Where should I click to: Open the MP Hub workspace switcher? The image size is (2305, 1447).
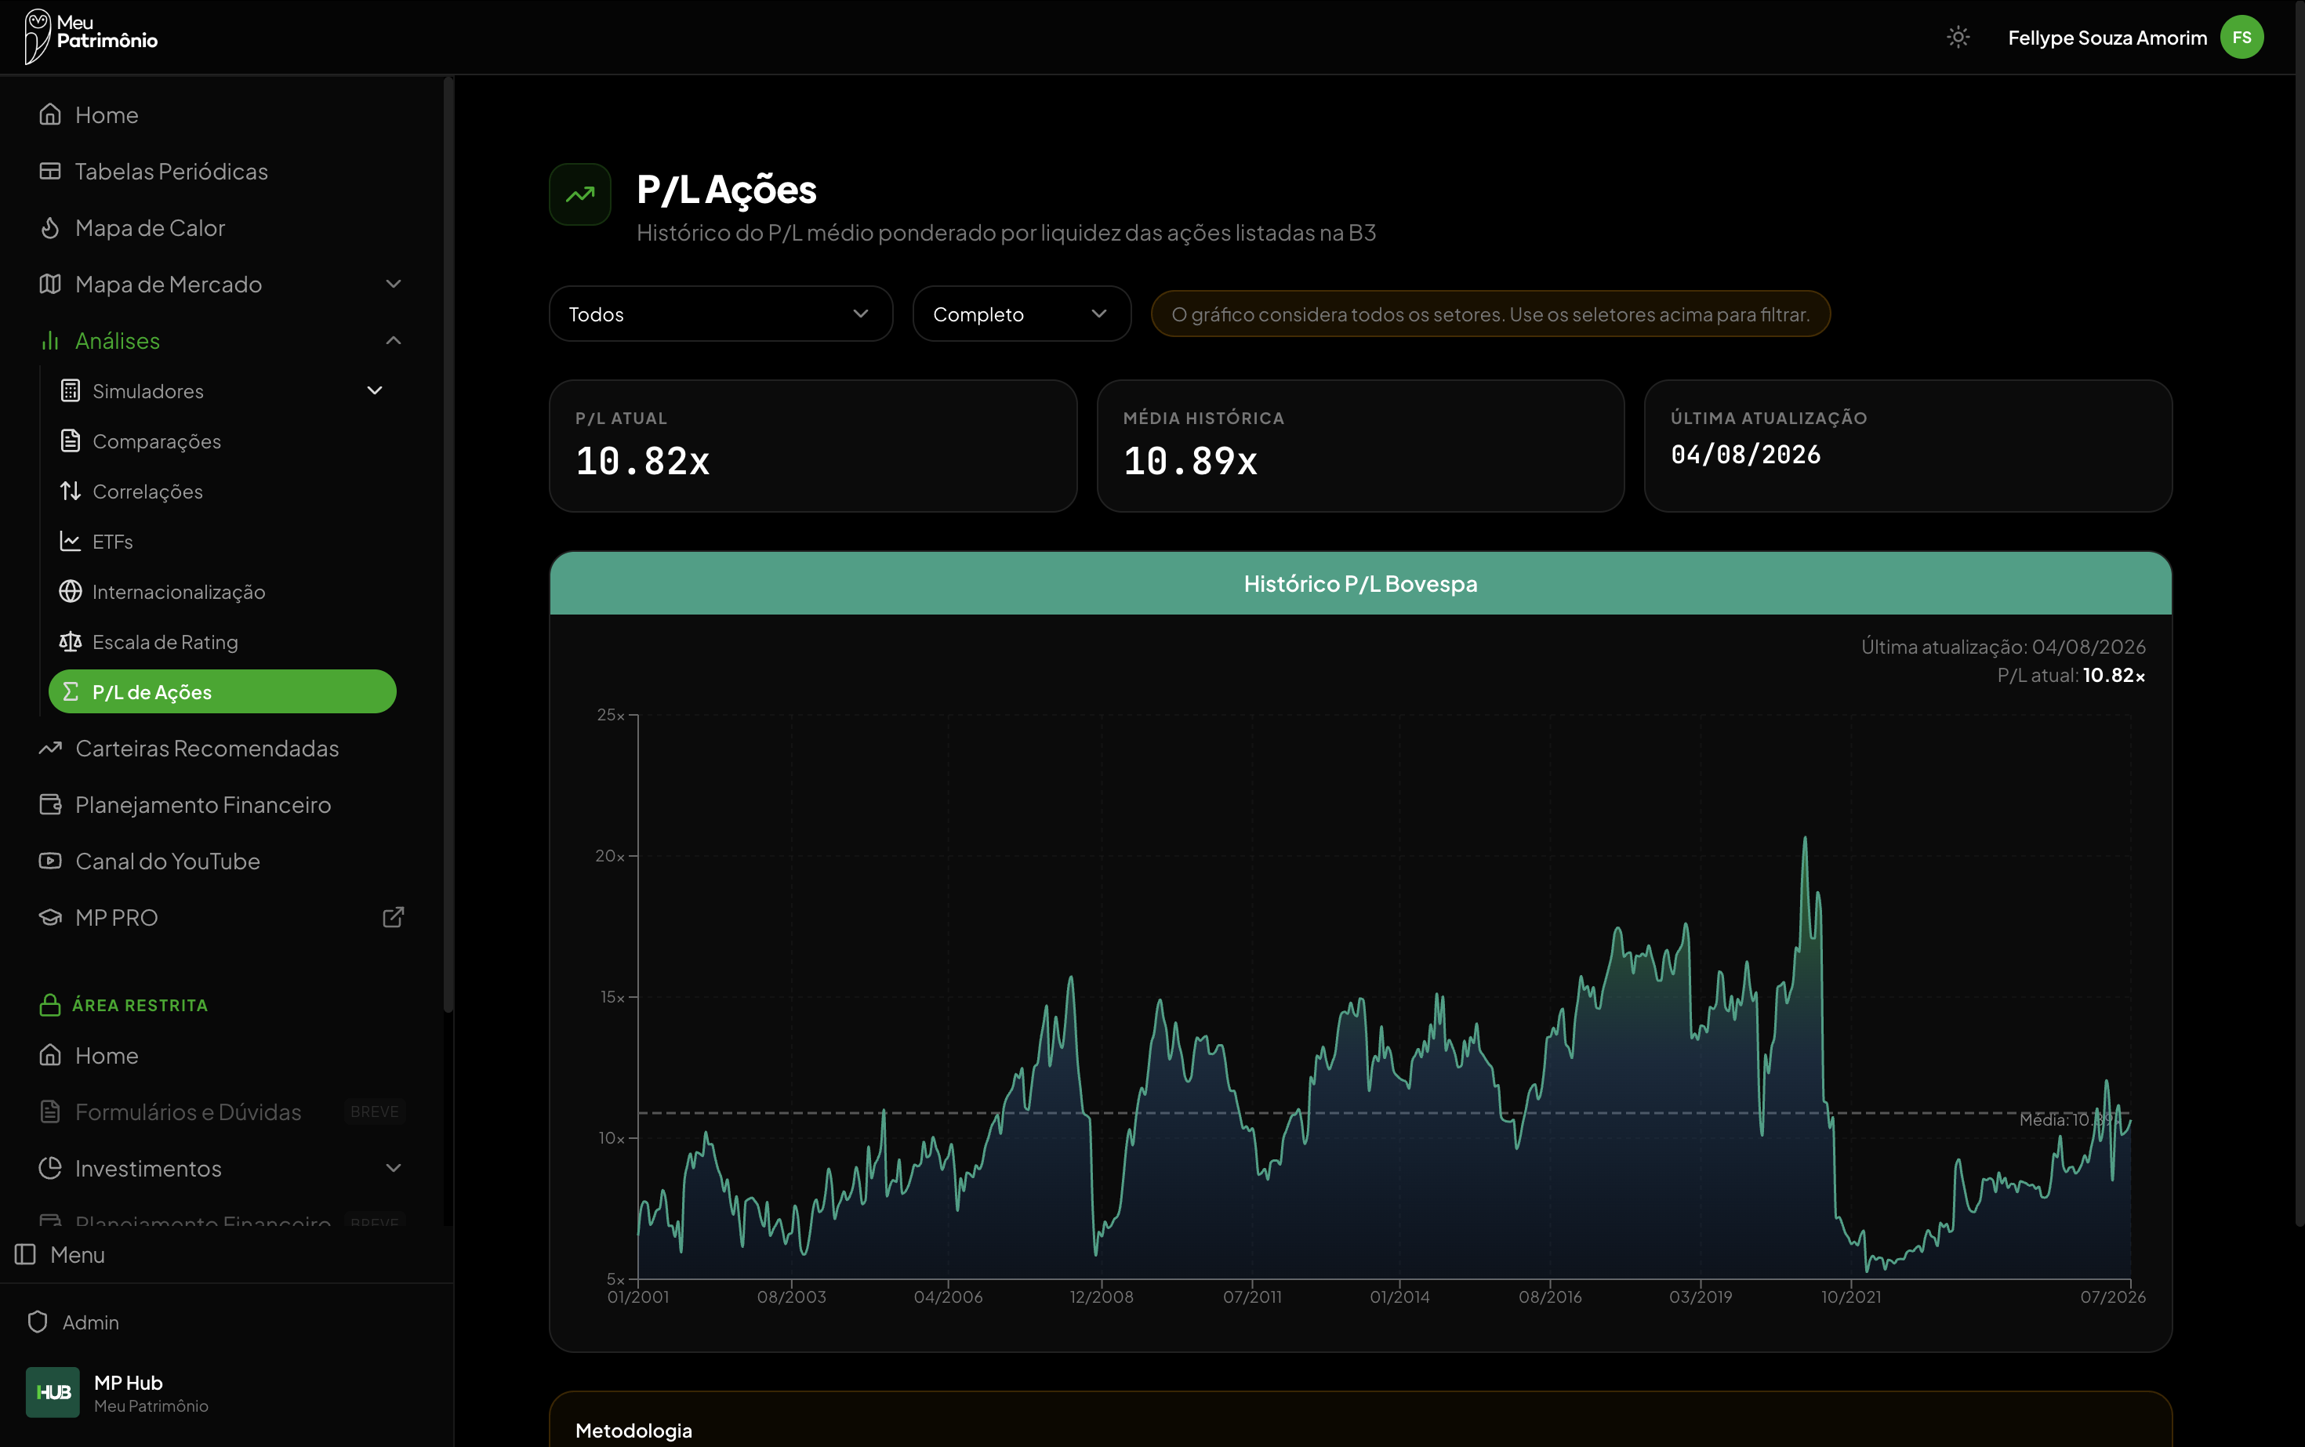pos(227,1392)
